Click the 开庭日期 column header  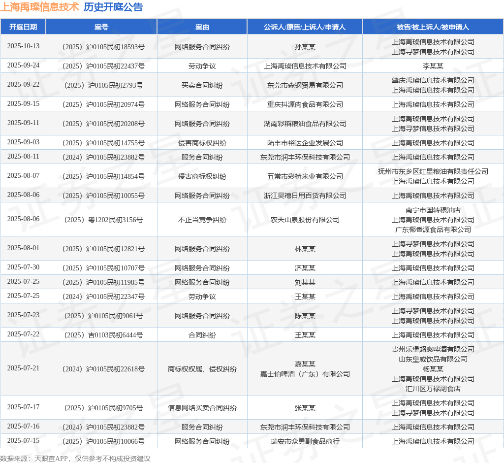pos(23,27)
